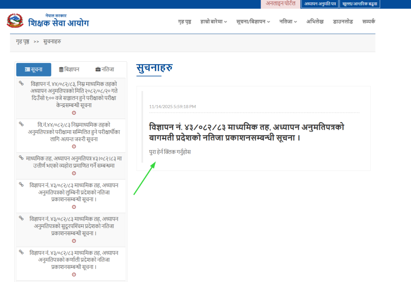Select the सूचना tab in the sidebar
The height and width of the screenshot is (282, 411).
[x=34, y=70]
